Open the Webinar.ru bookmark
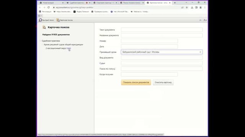The image size is (245, 137). [139, 12]
